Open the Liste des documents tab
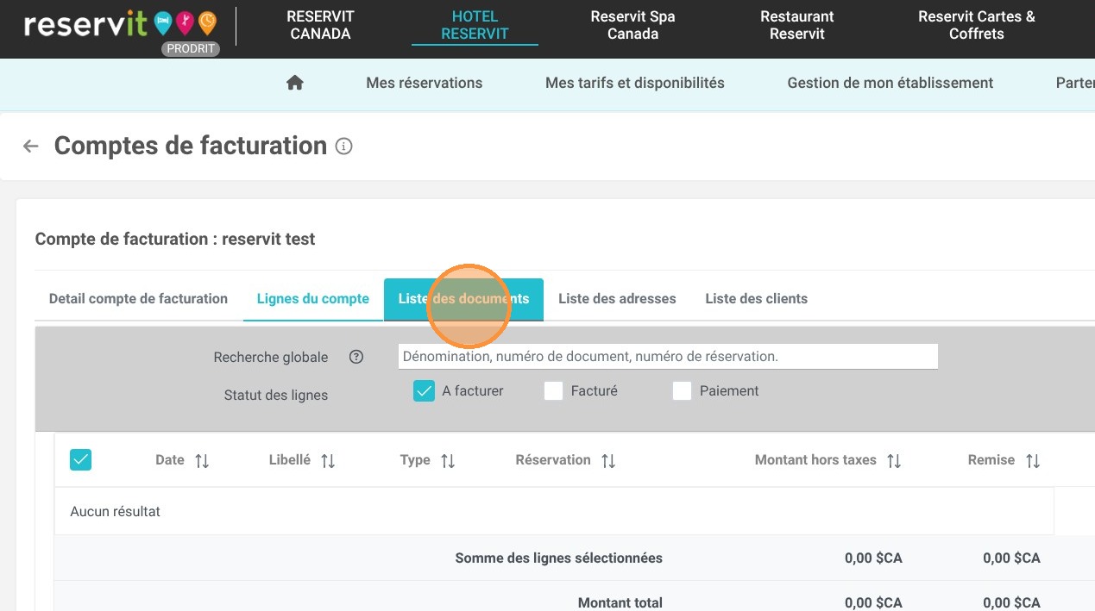1095x611 pixels. coord(463,299)
